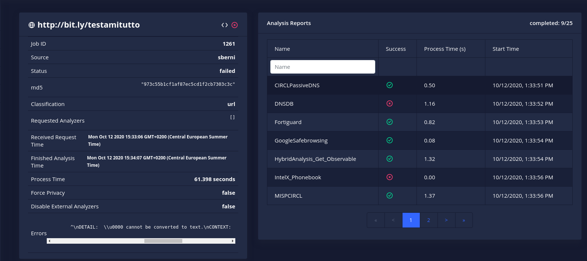Click the success check icon for CIRCLPassiveDNS
587x261 pixels.
click(390, 85)
